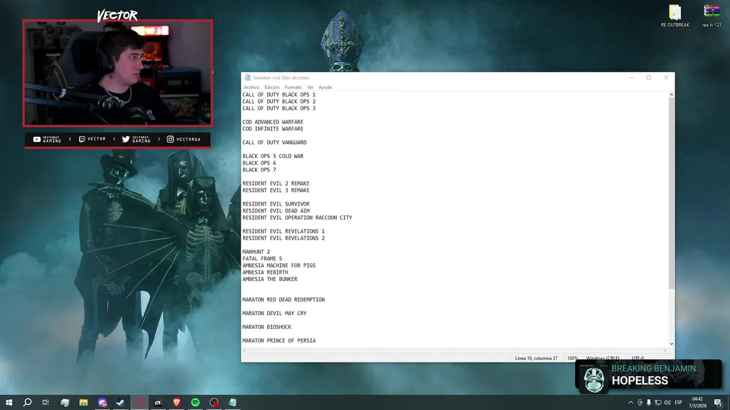
Task: Click the vertical scrollbar down arrow
Action: [x=671, y=343]
